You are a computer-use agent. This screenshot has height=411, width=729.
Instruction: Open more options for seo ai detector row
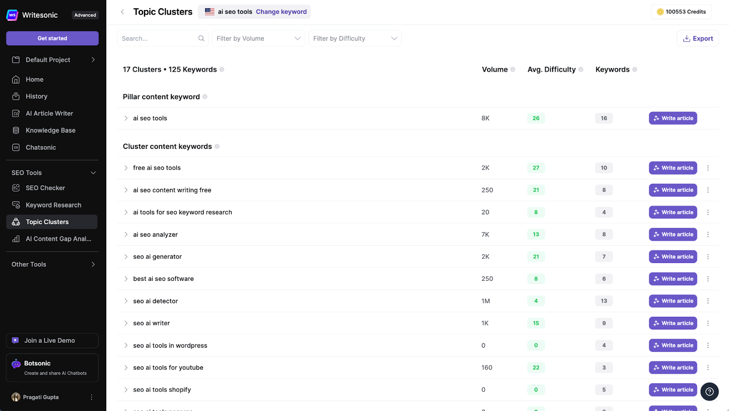pyautogui.click(x=708, y=301)
